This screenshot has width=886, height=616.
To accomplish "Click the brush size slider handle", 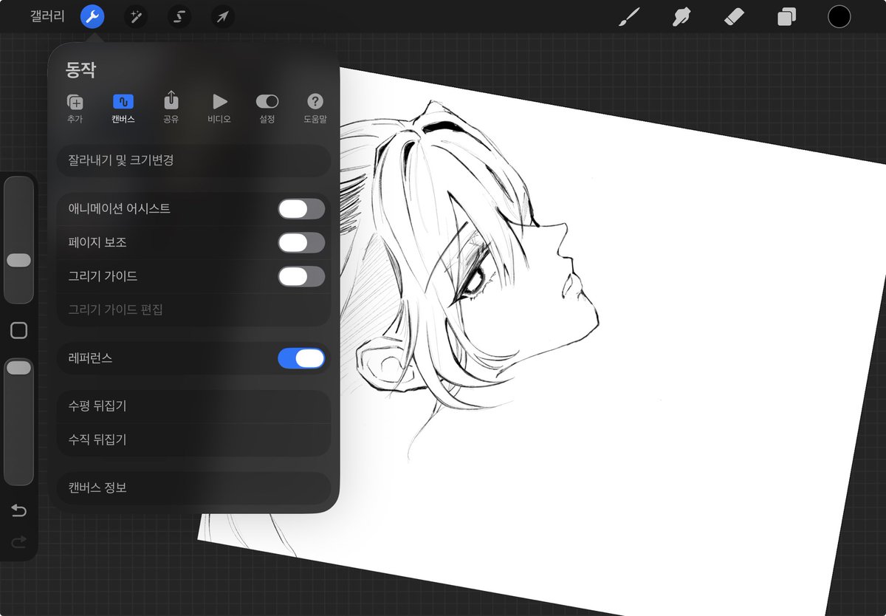I will 18,260.
